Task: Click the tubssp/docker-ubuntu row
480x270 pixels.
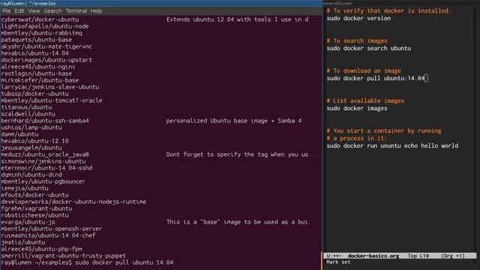Action: [35, 94]
